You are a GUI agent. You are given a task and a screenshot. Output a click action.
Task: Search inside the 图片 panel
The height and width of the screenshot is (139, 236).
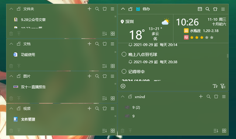97,76
